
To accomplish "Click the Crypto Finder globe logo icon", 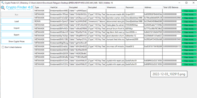I will tap(3, 8).
